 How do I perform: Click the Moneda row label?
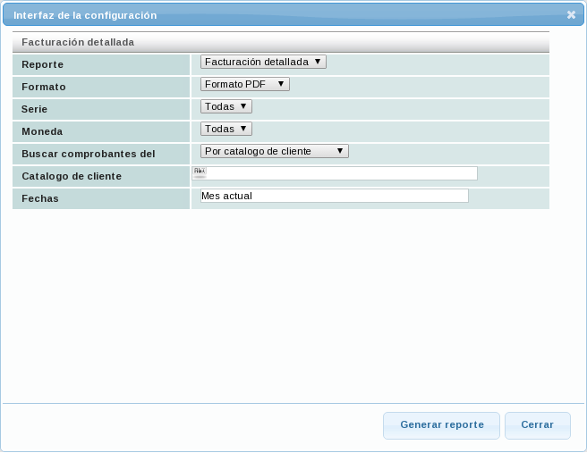click(x=42, y=131)
